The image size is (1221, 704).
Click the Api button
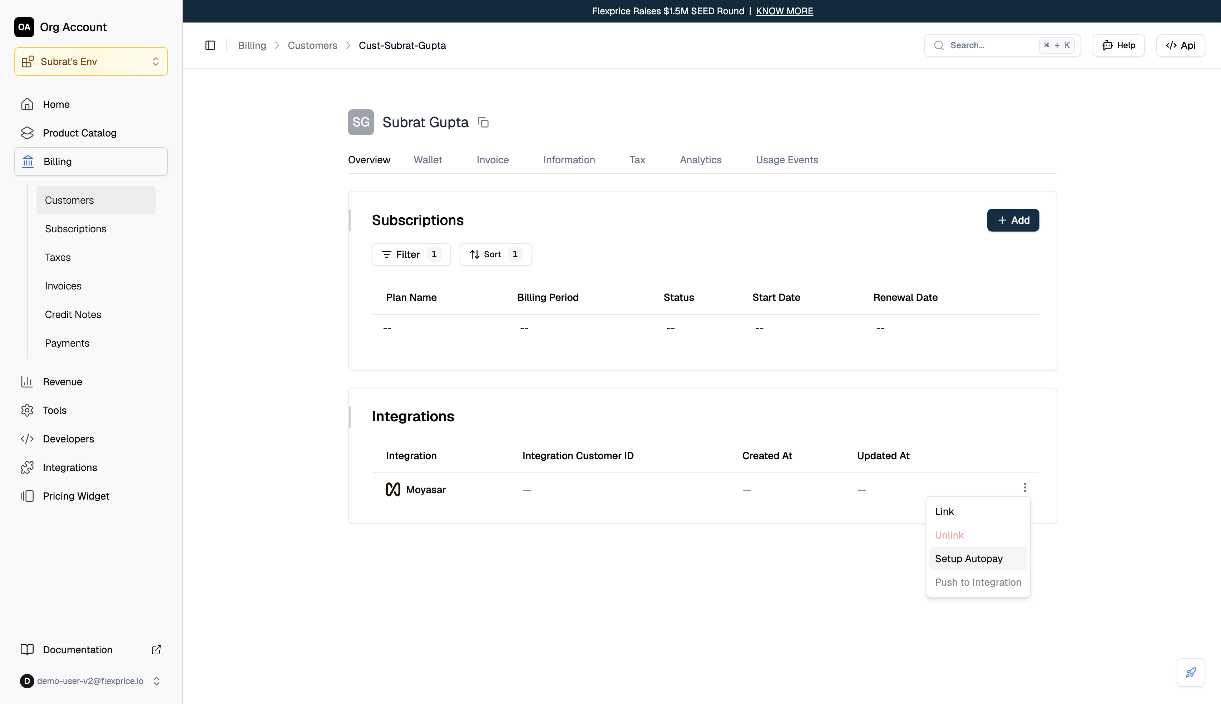coord(1180,45)
